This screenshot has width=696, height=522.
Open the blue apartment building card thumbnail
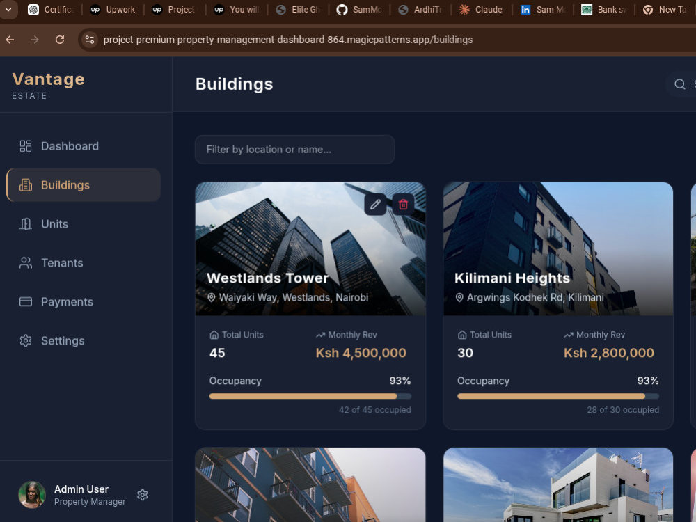(x=310, y=484)
